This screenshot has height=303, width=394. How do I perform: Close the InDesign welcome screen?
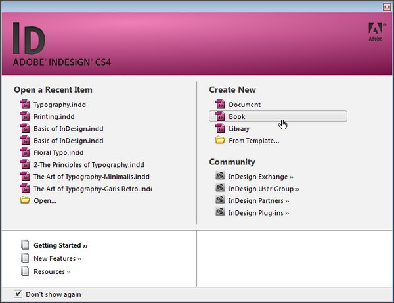(x=387, y=7)
